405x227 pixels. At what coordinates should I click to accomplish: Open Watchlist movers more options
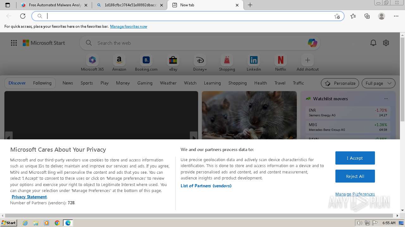[x=386, y=99]
